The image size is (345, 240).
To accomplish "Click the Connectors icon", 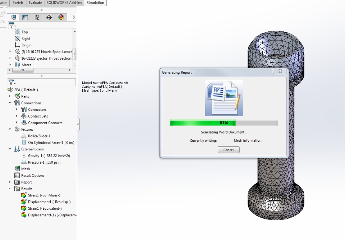I will tap(24, 109).
